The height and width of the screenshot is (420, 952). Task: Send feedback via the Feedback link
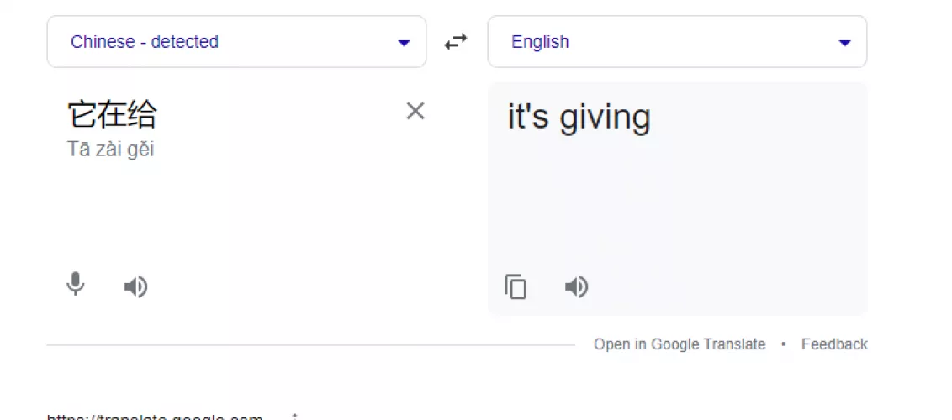point(834,344)
